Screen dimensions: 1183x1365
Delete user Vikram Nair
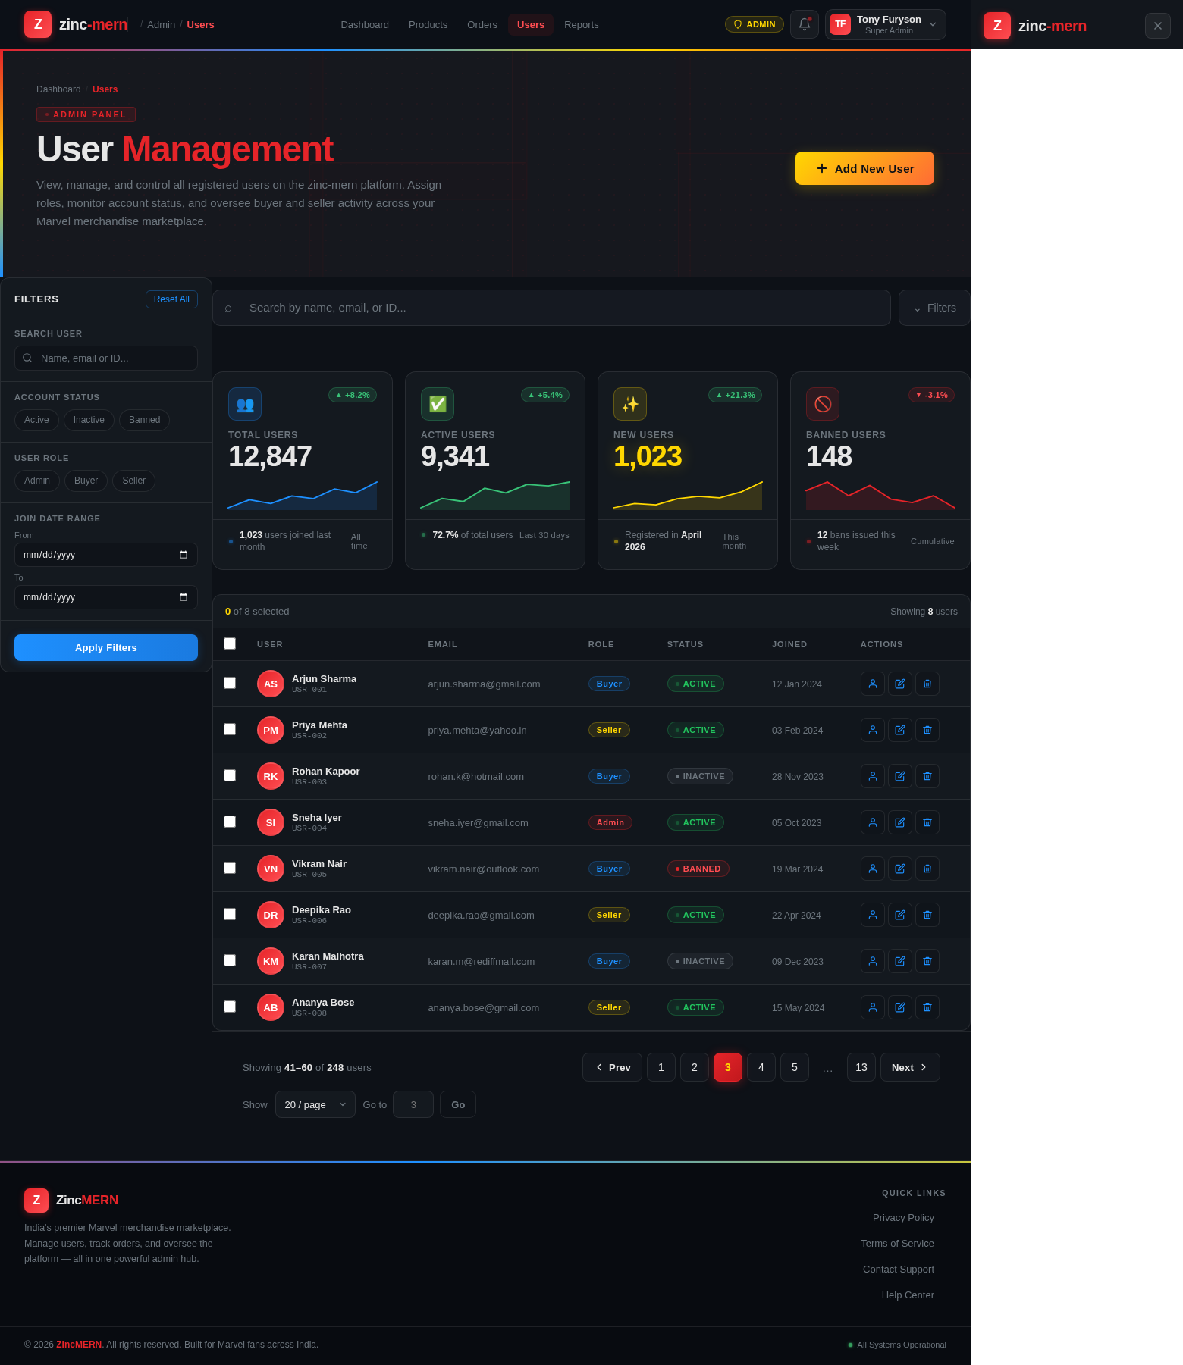tap(927, 869)
